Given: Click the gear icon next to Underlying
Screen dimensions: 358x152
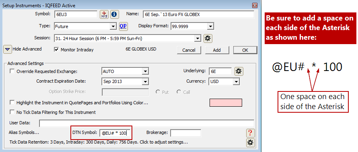Looking at the screenshot, I should pyautogui.click(x=239, y=71).
